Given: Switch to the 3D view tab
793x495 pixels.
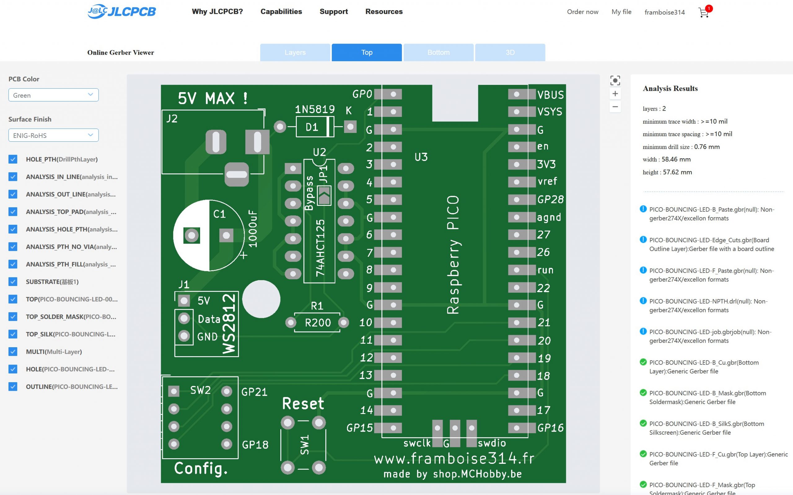Looking at the screenshot, I should coord(510,52).
